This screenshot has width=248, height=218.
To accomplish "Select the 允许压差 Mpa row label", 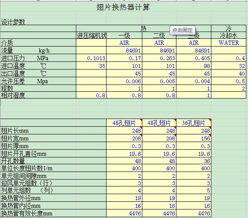I will pos(38,81).
